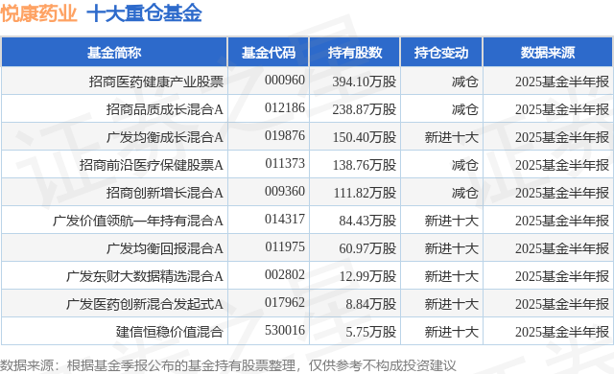Click the 持仓变动 column header
The height and width of the screenshot is (374, 614).
441,53
